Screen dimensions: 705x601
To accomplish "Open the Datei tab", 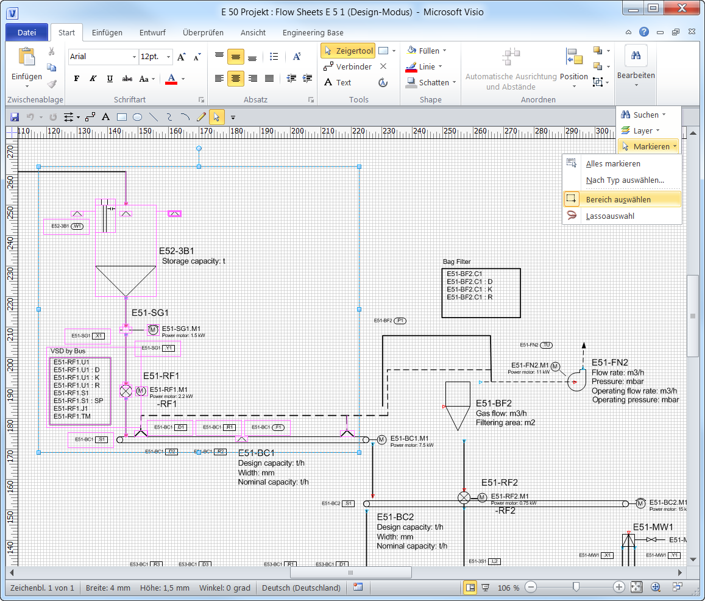I will (x=27, y=32).
